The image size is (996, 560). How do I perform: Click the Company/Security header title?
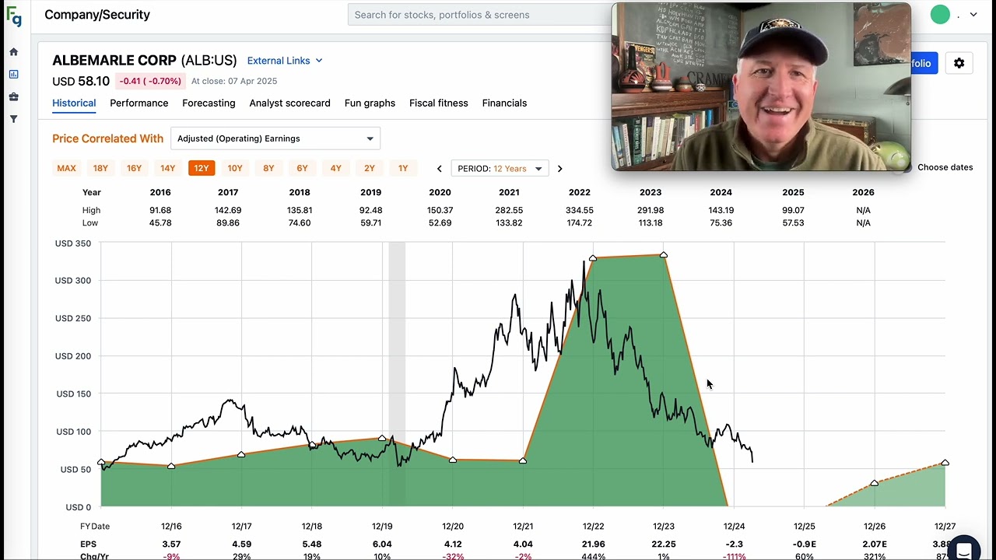coord(97,15)
